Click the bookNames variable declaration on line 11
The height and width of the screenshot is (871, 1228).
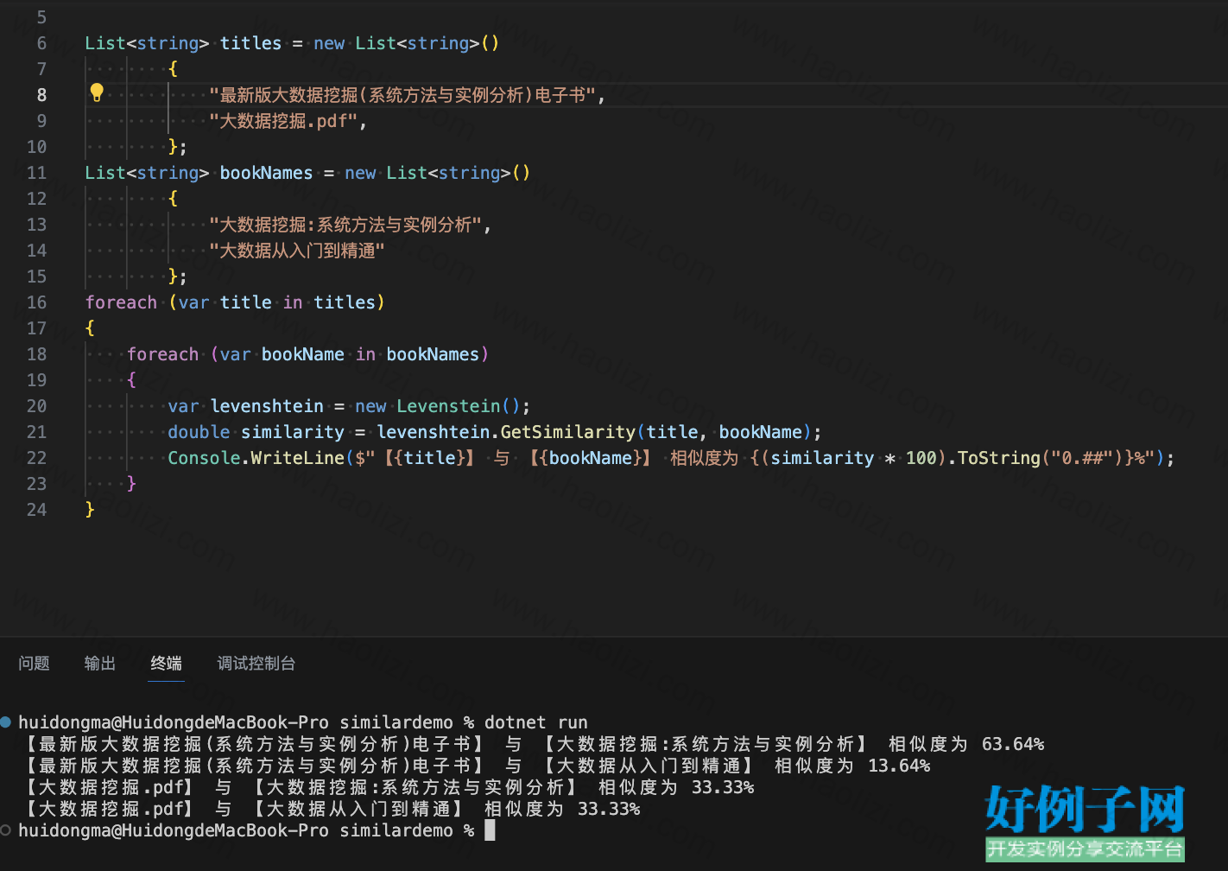coord(266,173)
